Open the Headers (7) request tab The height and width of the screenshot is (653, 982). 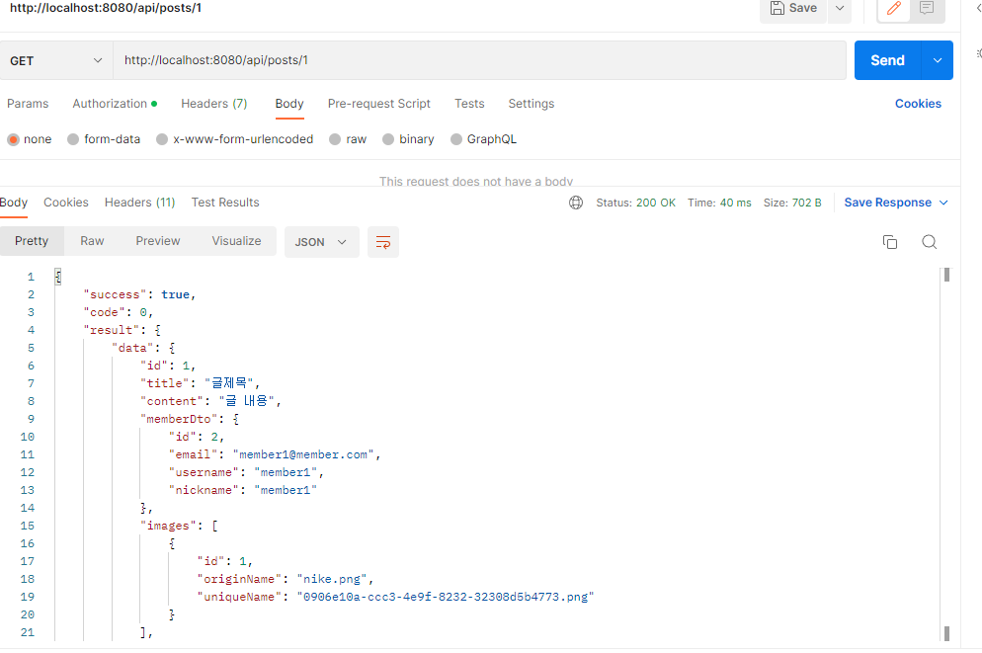pos(214,104)
